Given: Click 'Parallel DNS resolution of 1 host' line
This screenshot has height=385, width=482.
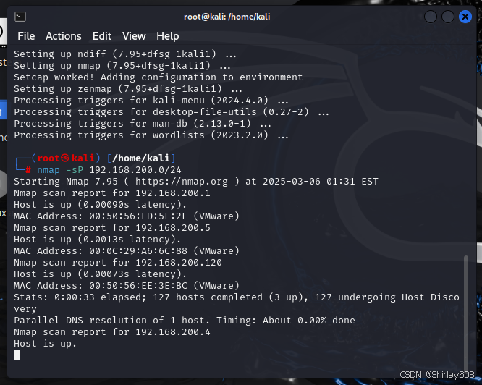Looking at the screenshot, I should click(x=185, y=321).
